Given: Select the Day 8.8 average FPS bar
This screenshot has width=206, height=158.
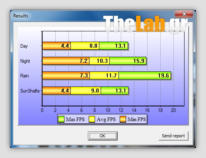Looking at the screenshot, I should click(85, 46).
